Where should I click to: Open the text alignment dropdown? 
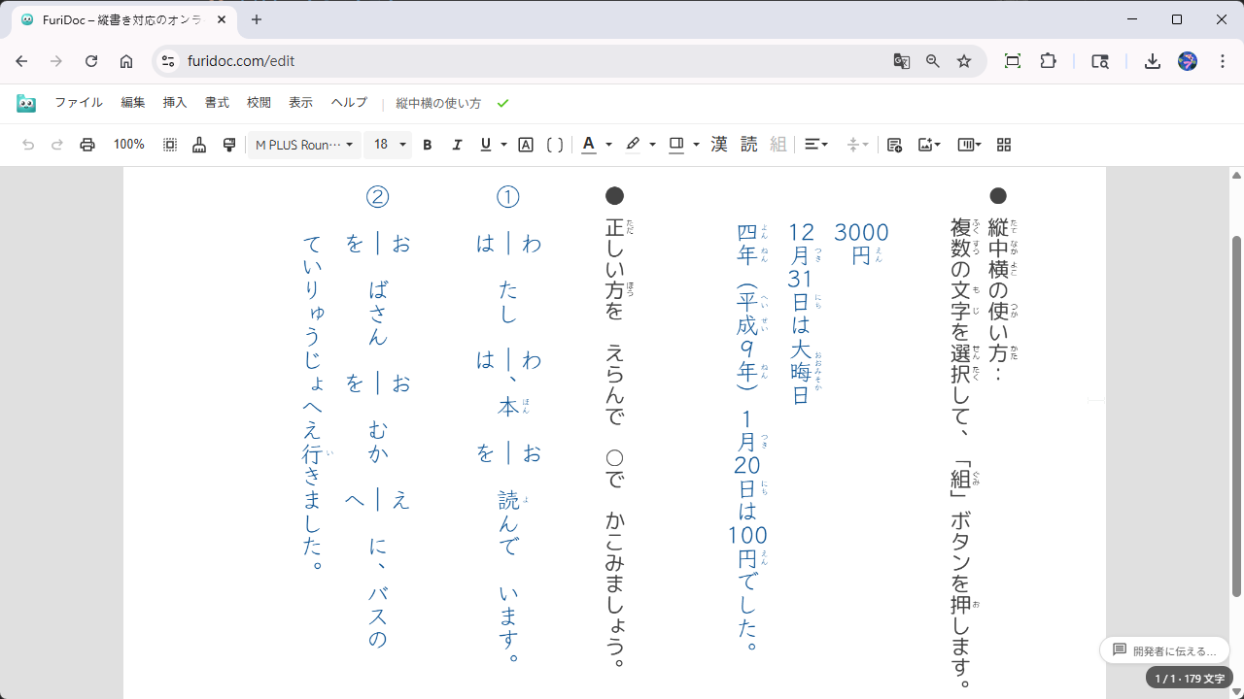(815, 144)
